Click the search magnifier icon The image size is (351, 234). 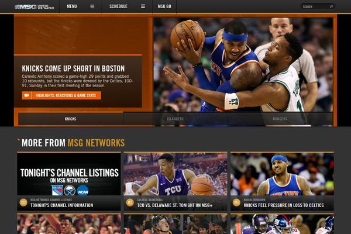331,6
